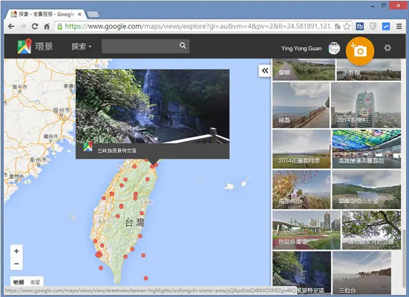Open the 綠島 street view thumbnail
This screenshot has width=409, height=297.
tap(301, 105)
